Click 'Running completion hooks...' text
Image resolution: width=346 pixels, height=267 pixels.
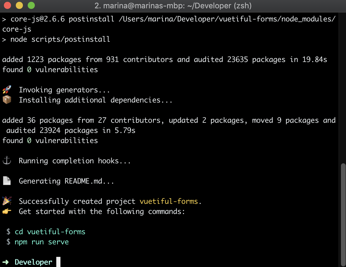coord(75,161)
